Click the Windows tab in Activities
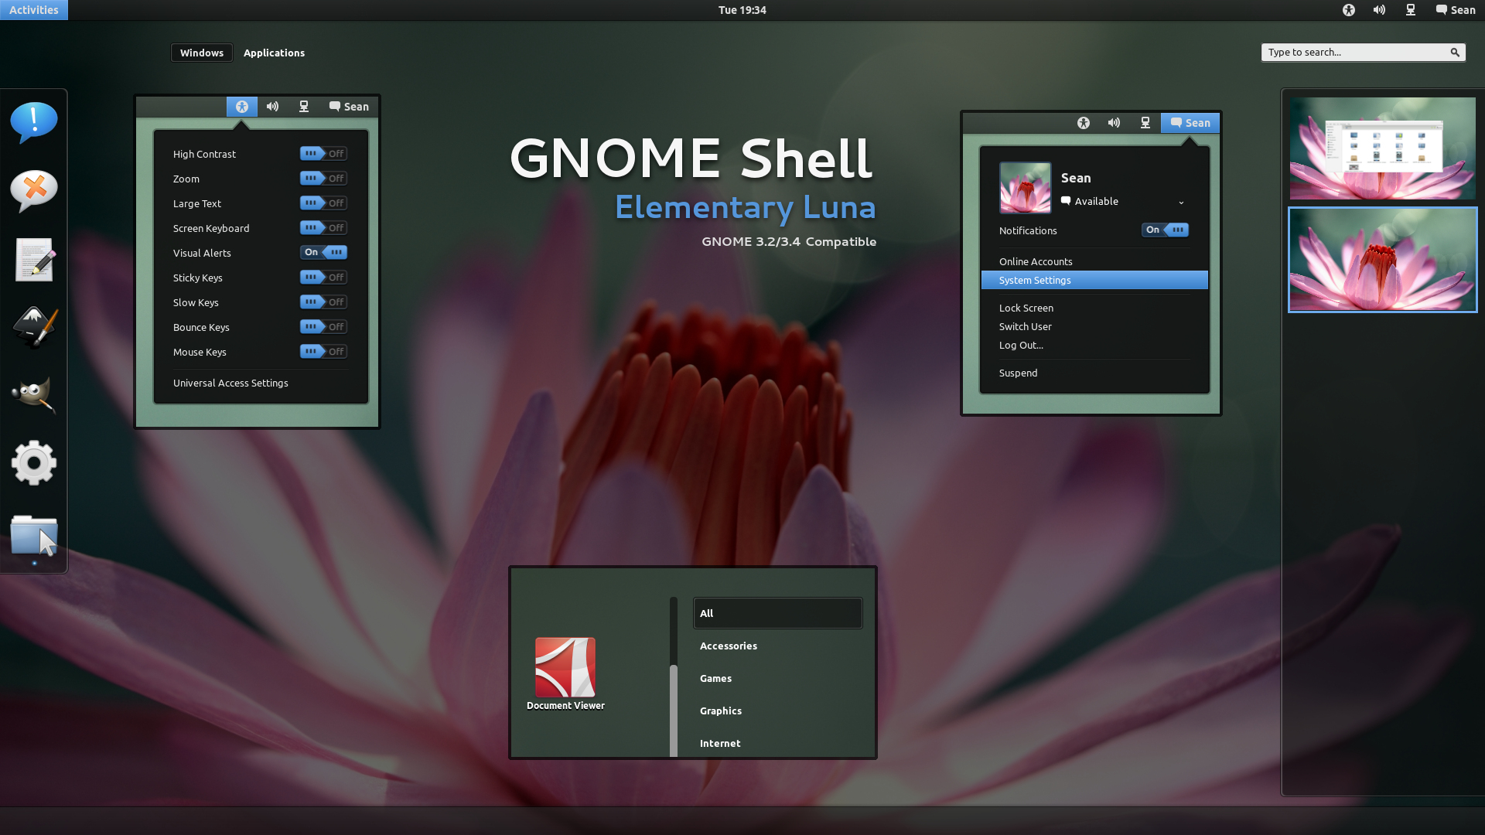Viewport: 1485px width, 835px height. click(202, 52)
